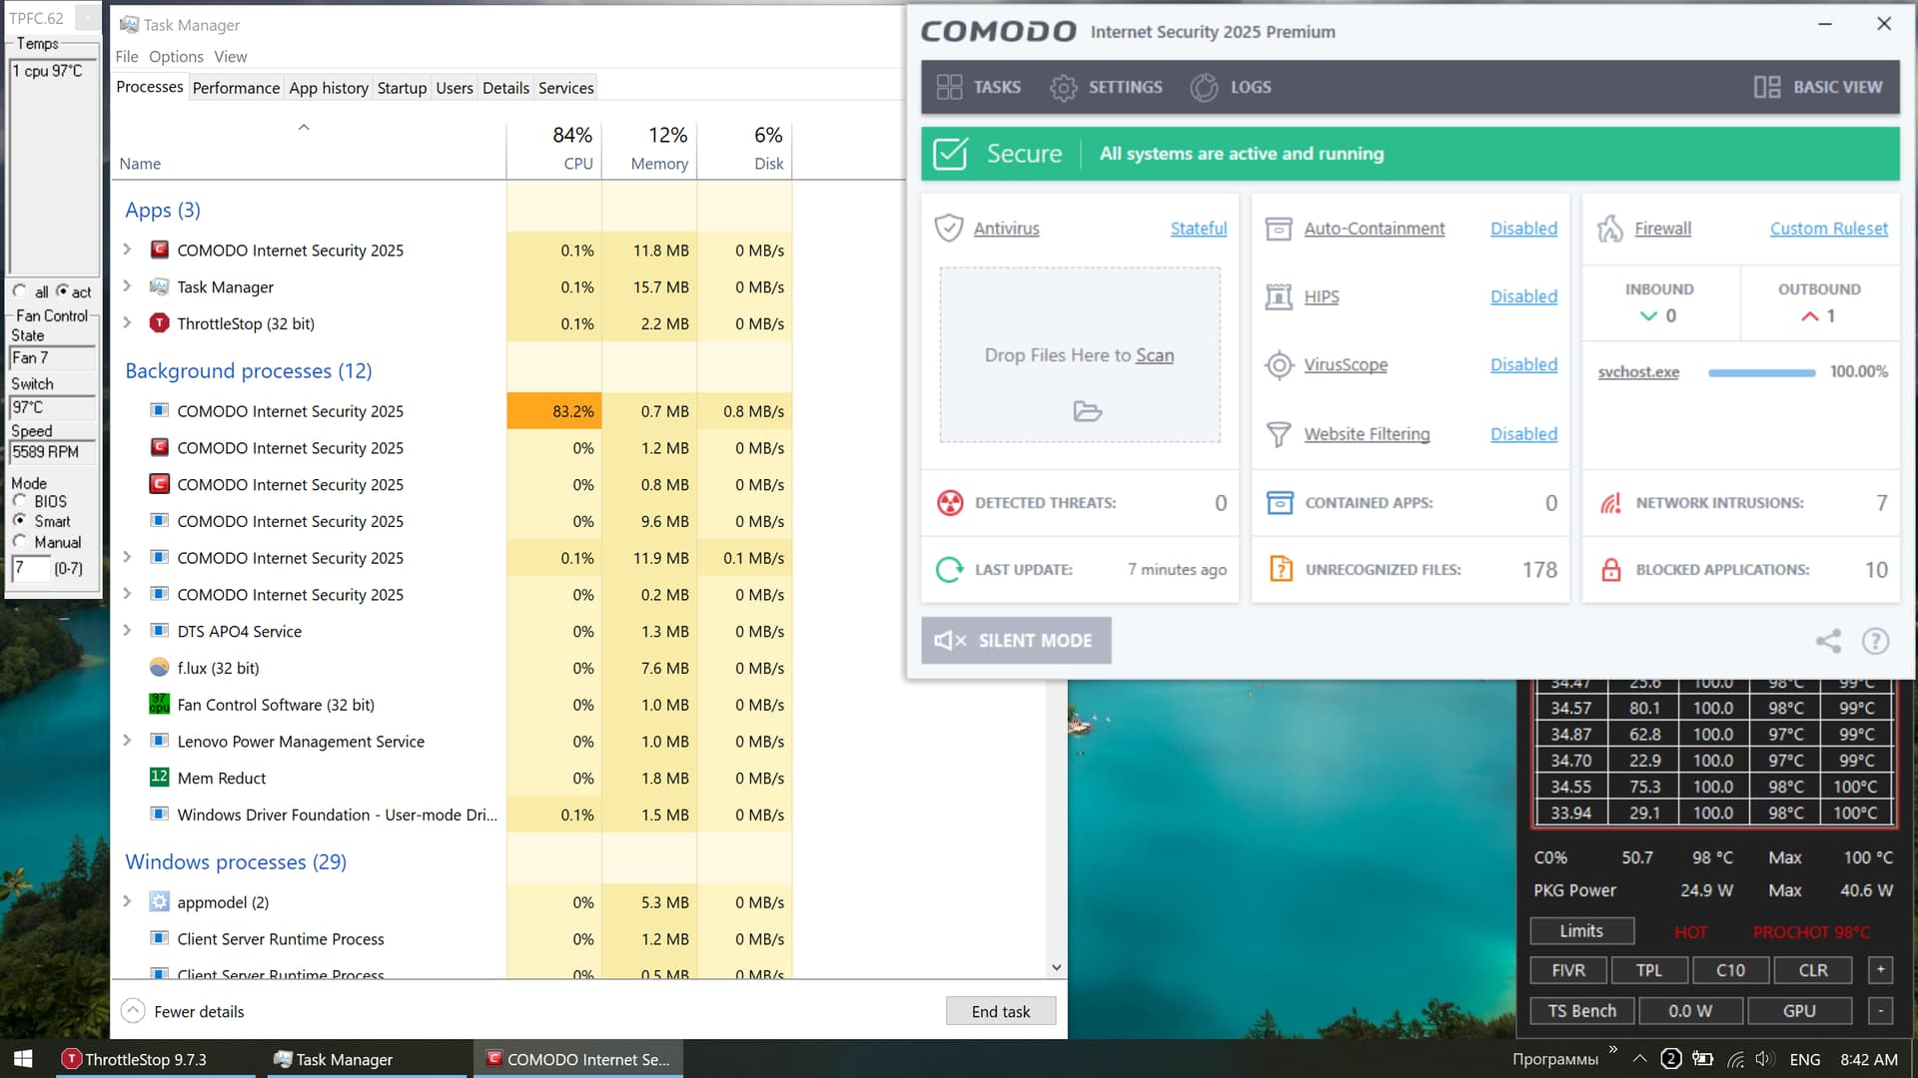Open Task Manager View menu

click(231, 57)
